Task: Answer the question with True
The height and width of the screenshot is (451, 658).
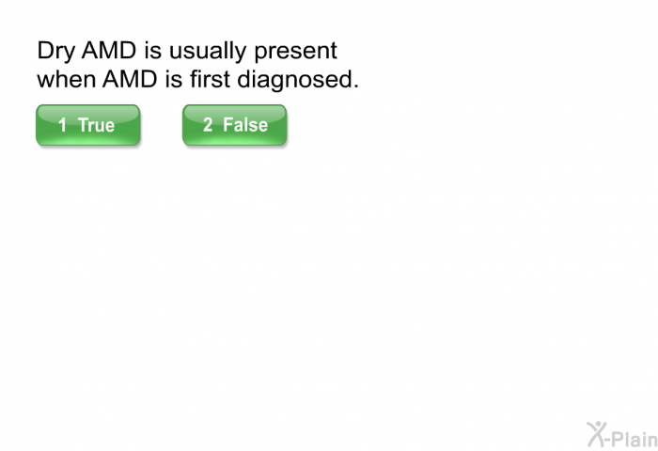Action: click(87, 125)
